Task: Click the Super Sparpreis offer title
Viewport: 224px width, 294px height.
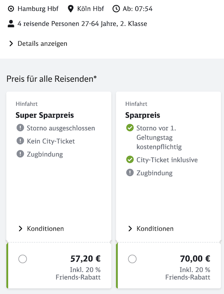Action: click(x=45, y=115)
